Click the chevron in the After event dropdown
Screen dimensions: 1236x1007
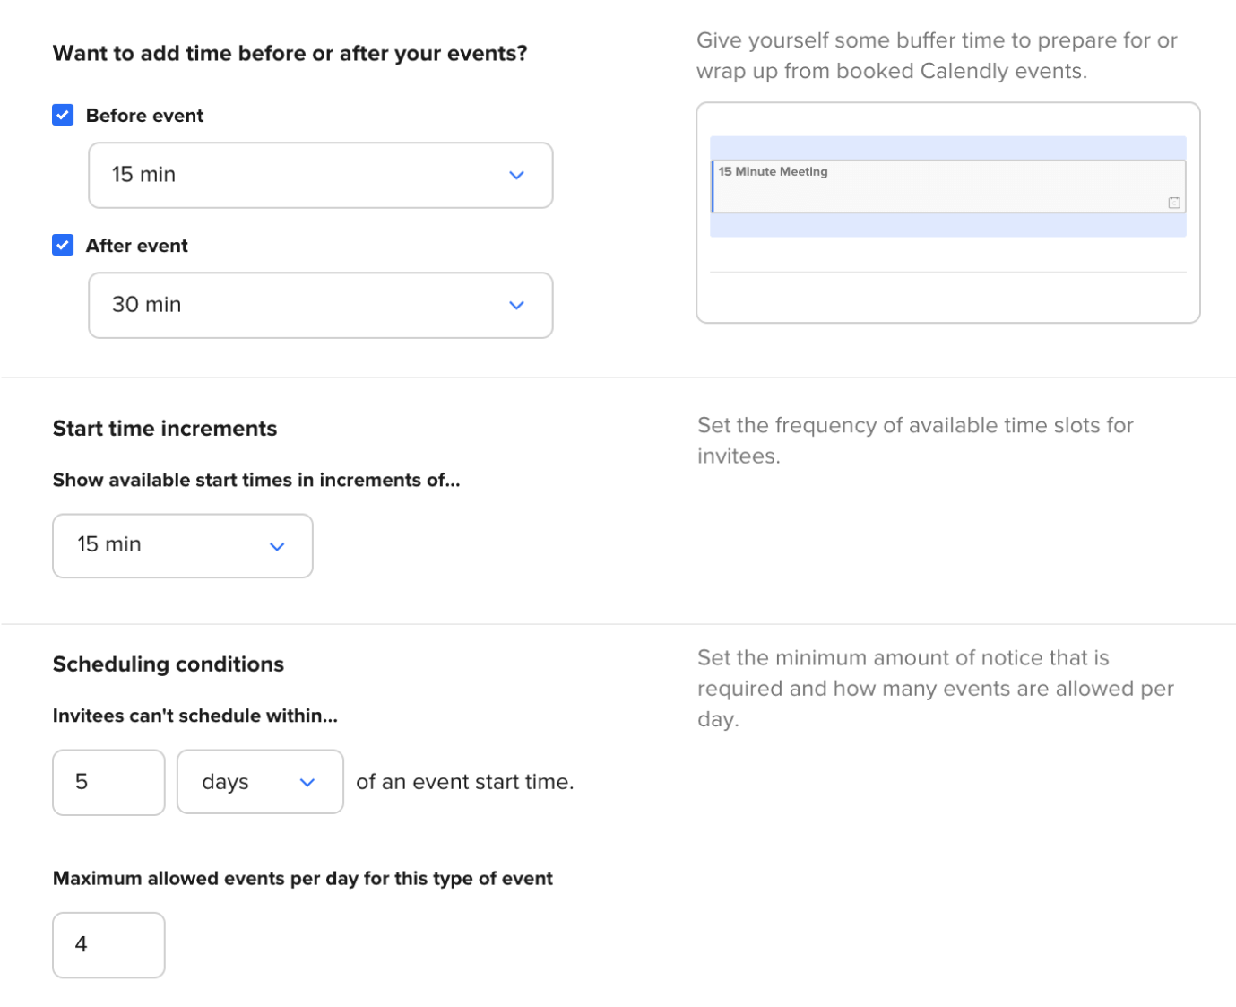tap(516, 305)
